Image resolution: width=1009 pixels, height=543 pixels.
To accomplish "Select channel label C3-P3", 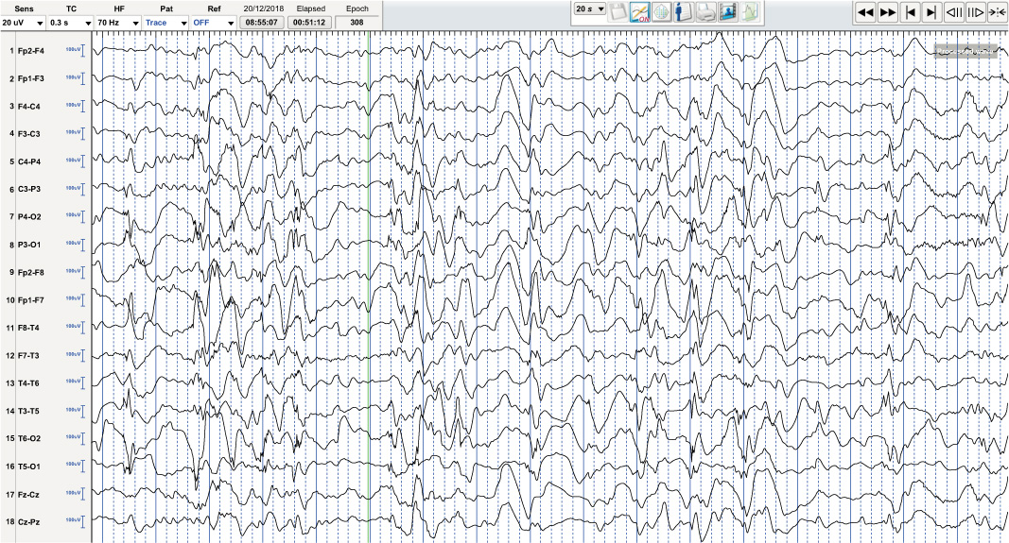I will coord(29,189).
